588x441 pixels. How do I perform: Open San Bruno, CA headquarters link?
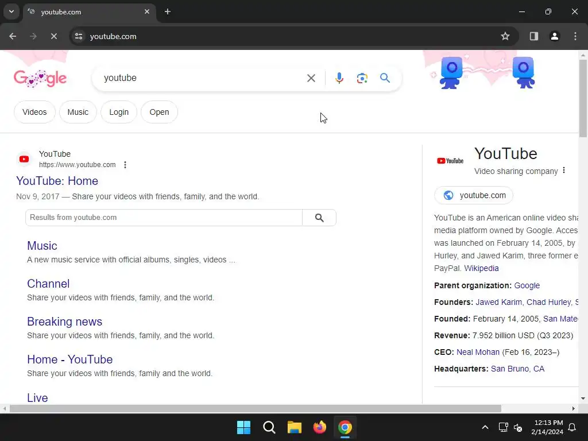[517, 369]
